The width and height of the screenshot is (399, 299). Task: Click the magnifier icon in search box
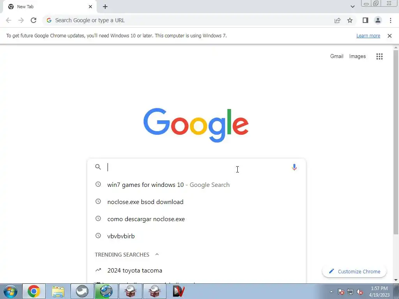98,167
